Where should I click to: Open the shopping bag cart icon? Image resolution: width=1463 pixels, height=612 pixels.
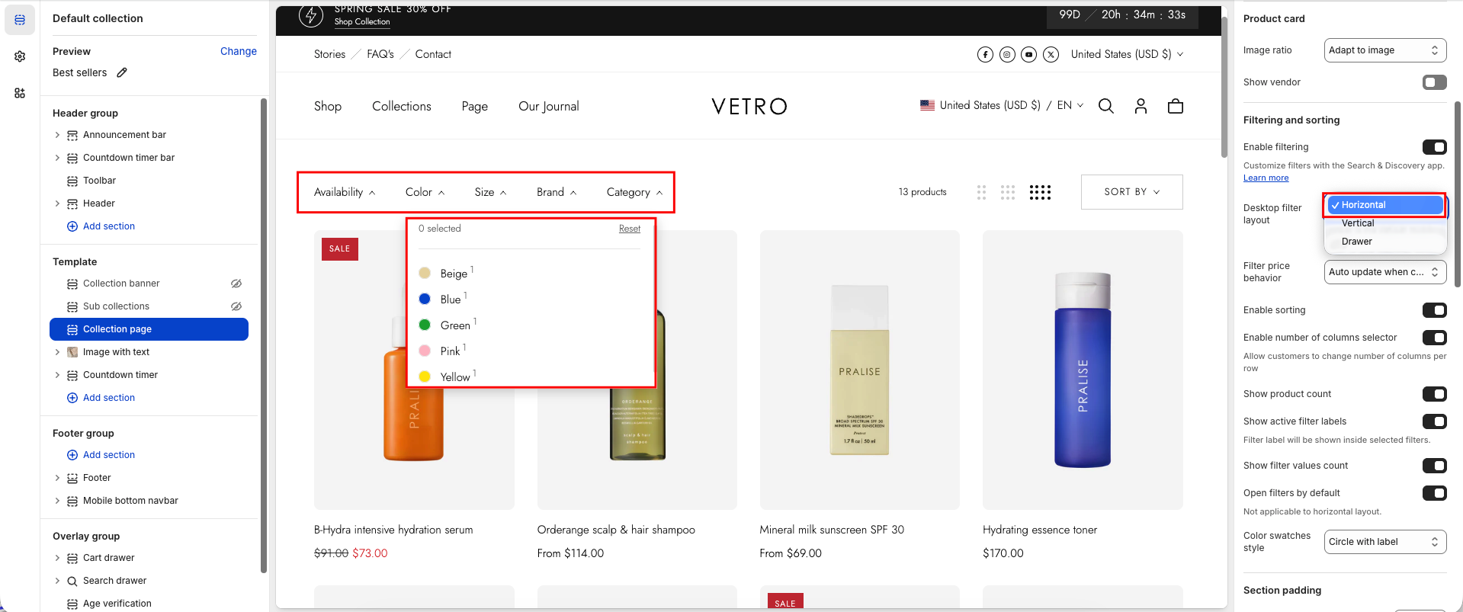1175,106
